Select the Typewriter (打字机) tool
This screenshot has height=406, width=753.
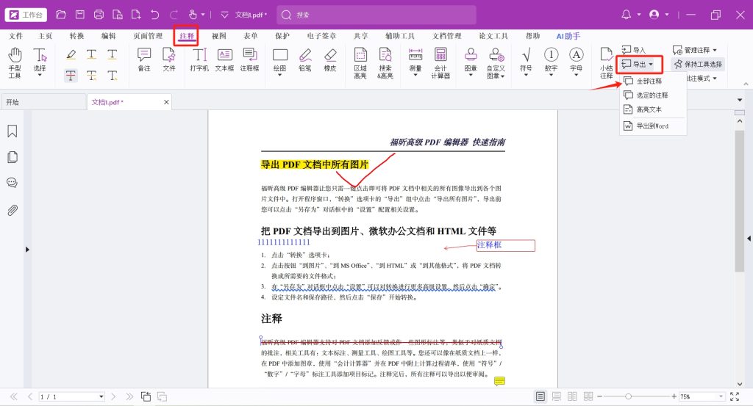[199, 59]
